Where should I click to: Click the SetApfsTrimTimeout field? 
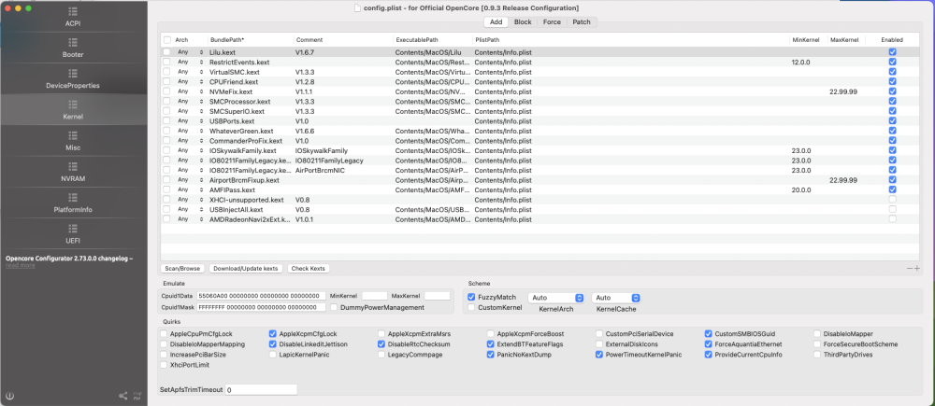click(x=261, y=389)
